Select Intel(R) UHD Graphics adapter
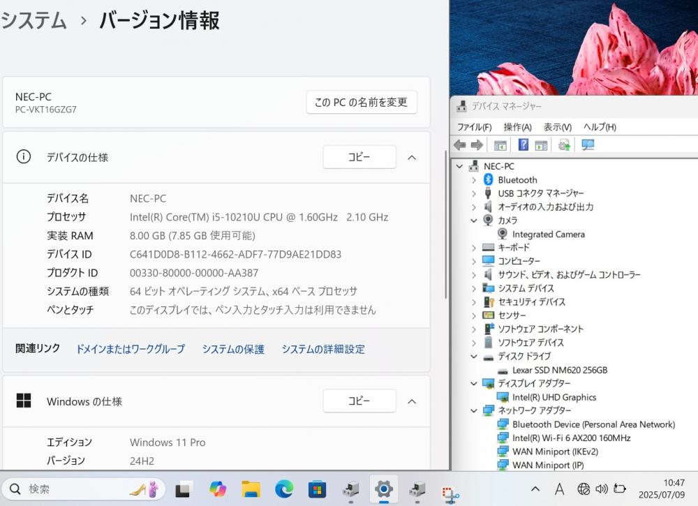Screen dimensions: 698x506 (x=554, y=397)
